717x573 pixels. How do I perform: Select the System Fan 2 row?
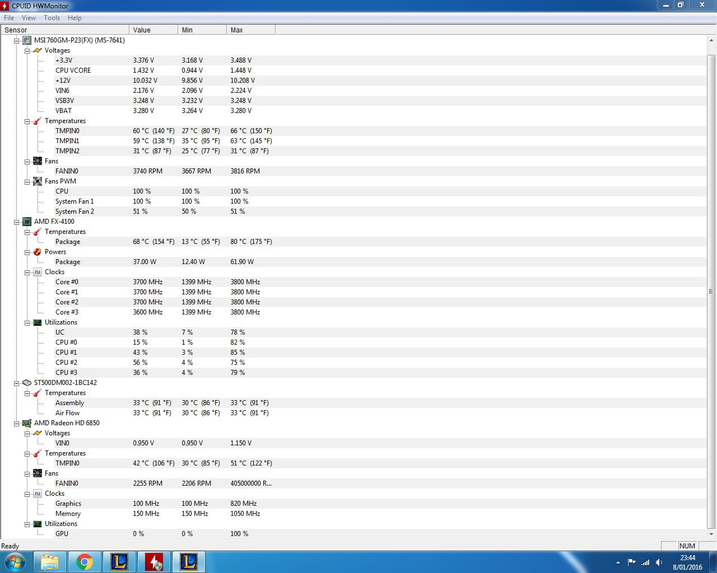[353, 212]
